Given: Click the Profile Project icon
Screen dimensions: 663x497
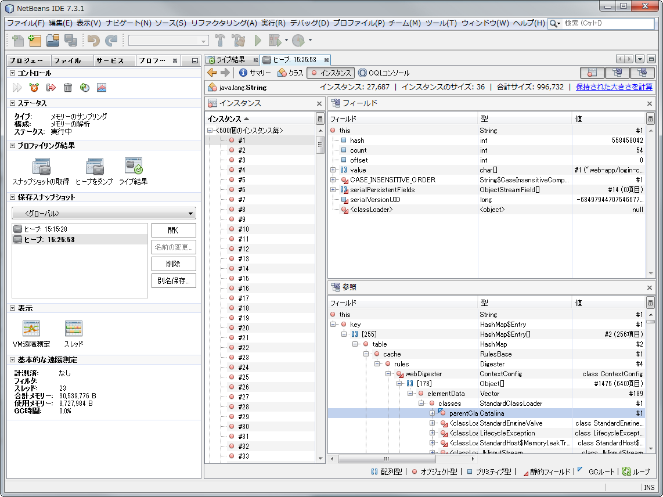Looking at the screenshot, I should (x=298, y=40).
